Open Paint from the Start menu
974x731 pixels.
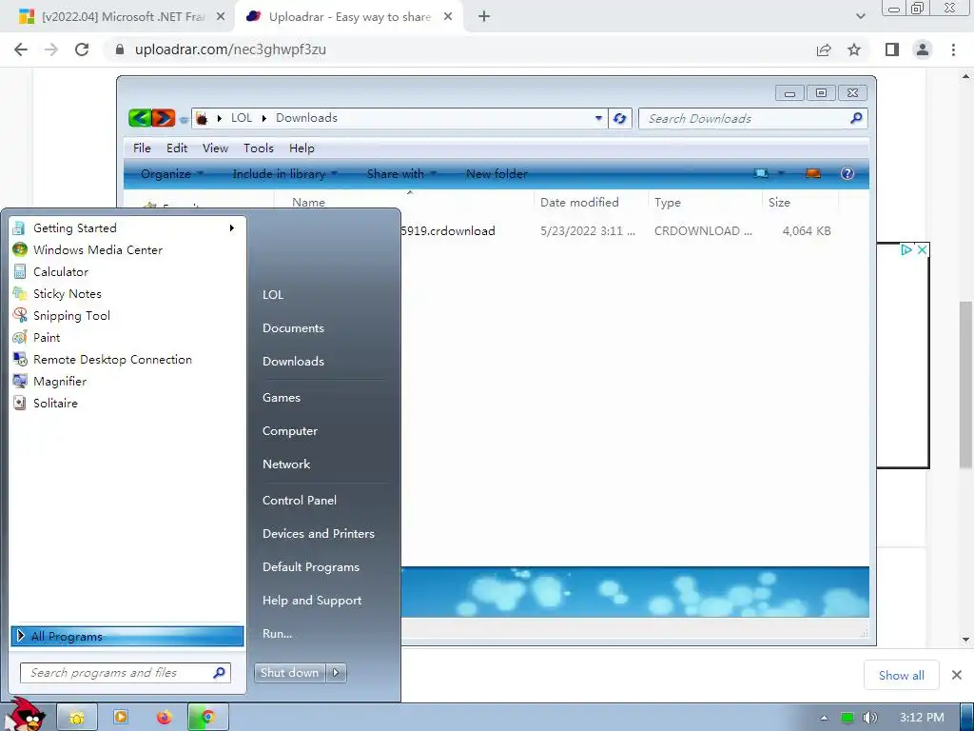[127, 338]
